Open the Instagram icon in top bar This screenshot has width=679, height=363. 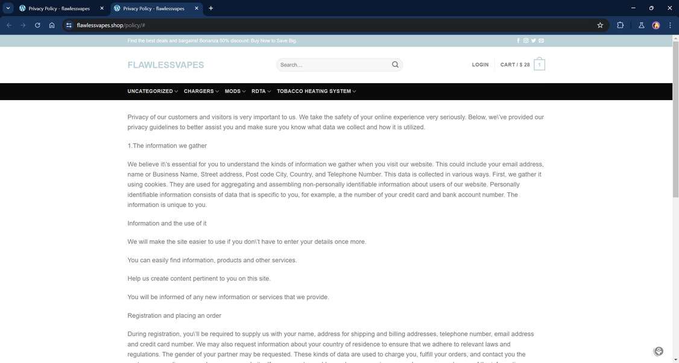pos(526,41)
